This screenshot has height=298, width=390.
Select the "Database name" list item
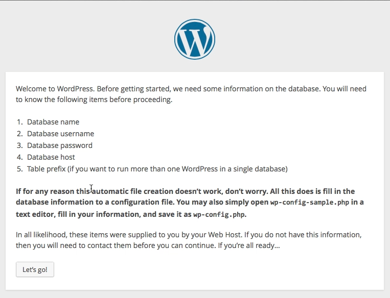tap(53, 122)
